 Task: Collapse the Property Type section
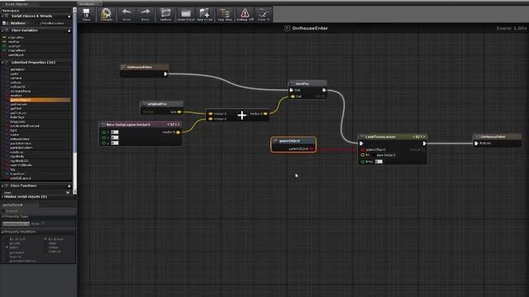point(2,216)
